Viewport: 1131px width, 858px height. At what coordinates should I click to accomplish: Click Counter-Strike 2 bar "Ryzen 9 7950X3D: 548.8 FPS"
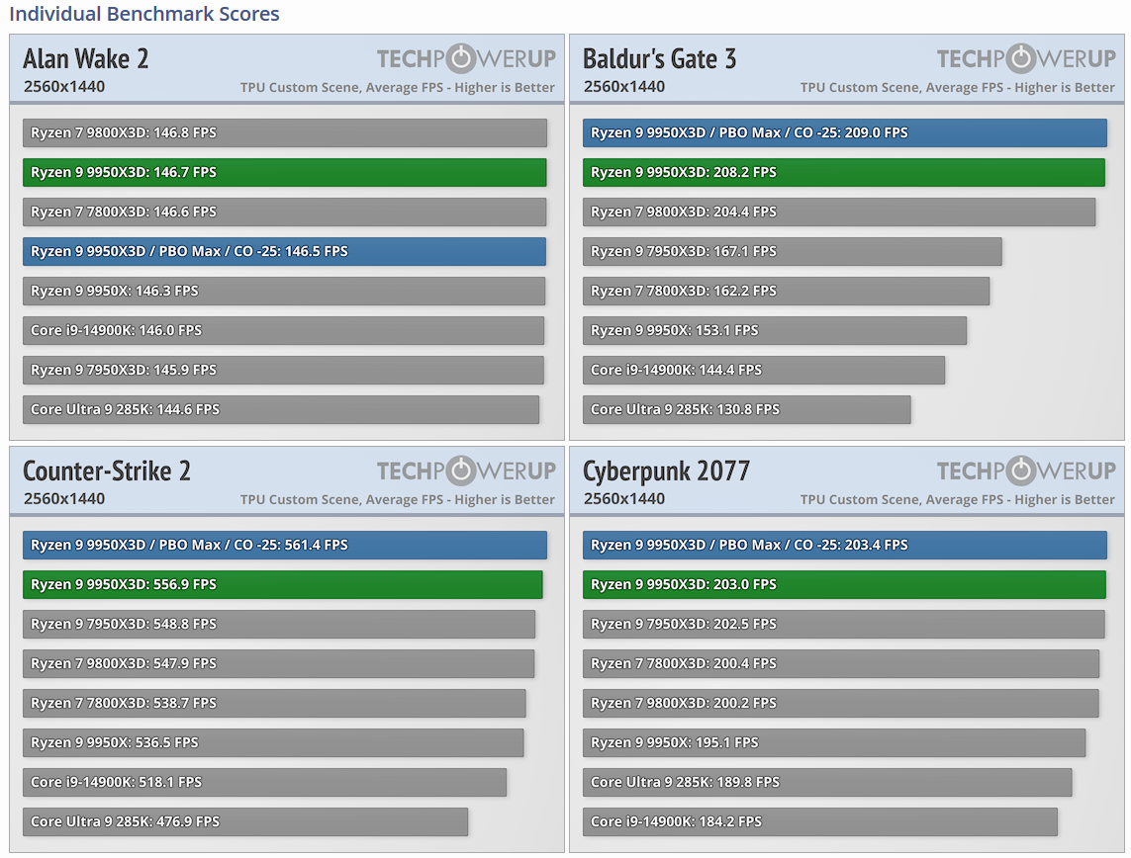point(279,624)
